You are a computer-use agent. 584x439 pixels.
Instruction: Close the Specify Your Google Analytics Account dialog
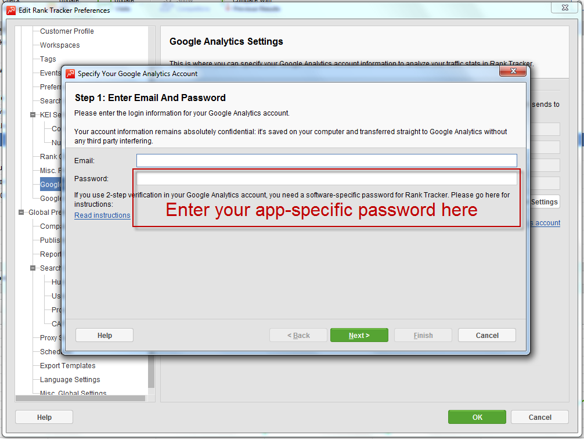[513, 71]
